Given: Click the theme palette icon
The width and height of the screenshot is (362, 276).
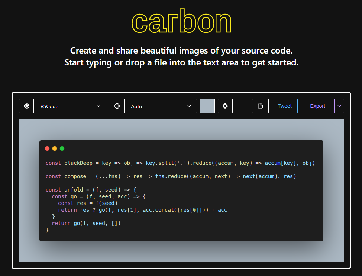Looking at the screenshot, I should coord(26,106).
